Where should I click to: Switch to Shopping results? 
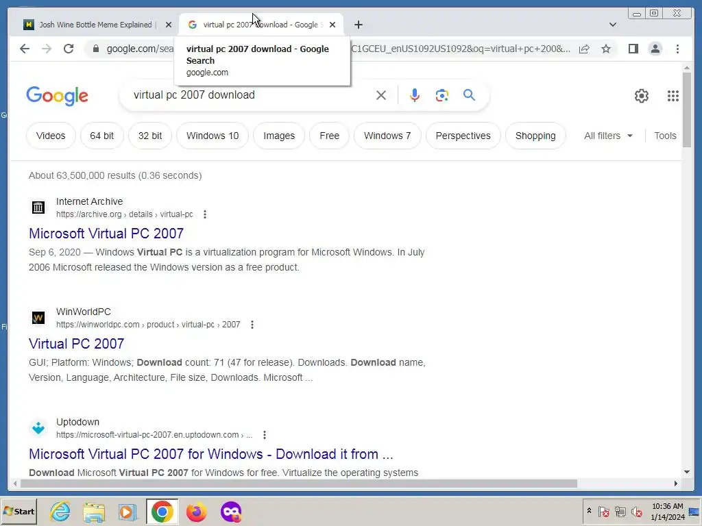[535, 136]
